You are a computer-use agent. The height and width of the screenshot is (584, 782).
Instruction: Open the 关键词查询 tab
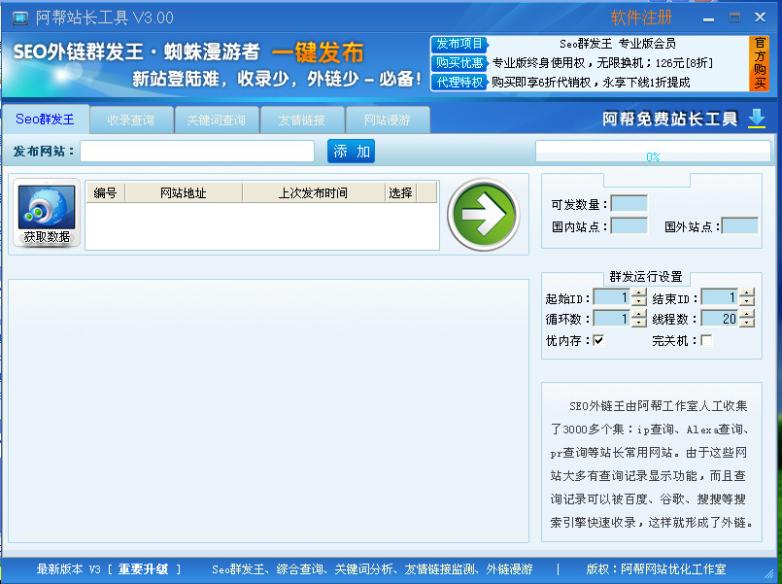click(x=216, y=120)
